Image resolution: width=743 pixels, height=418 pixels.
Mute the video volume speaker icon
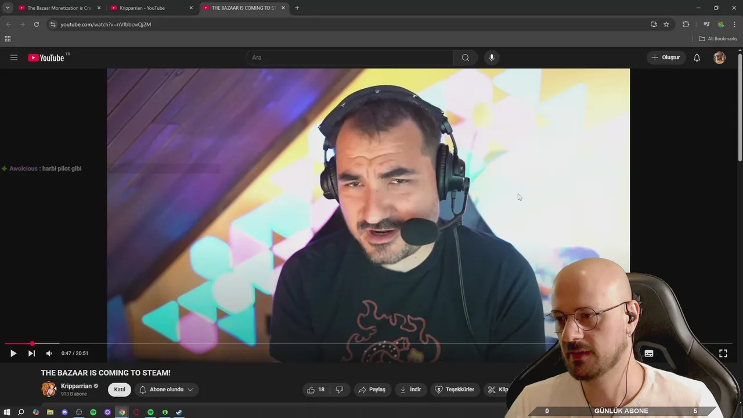click(x=49, y=353)
